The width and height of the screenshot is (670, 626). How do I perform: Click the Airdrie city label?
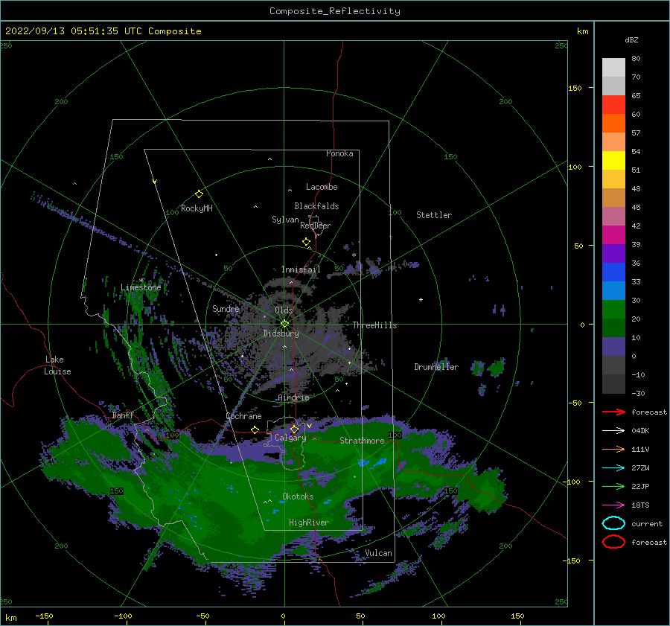point(293,397)
